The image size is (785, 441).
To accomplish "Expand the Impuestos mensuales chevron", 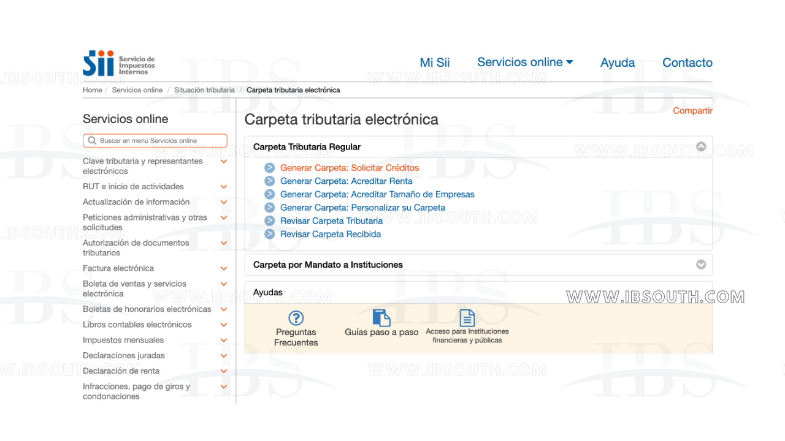I will click(x=224, y=341).
